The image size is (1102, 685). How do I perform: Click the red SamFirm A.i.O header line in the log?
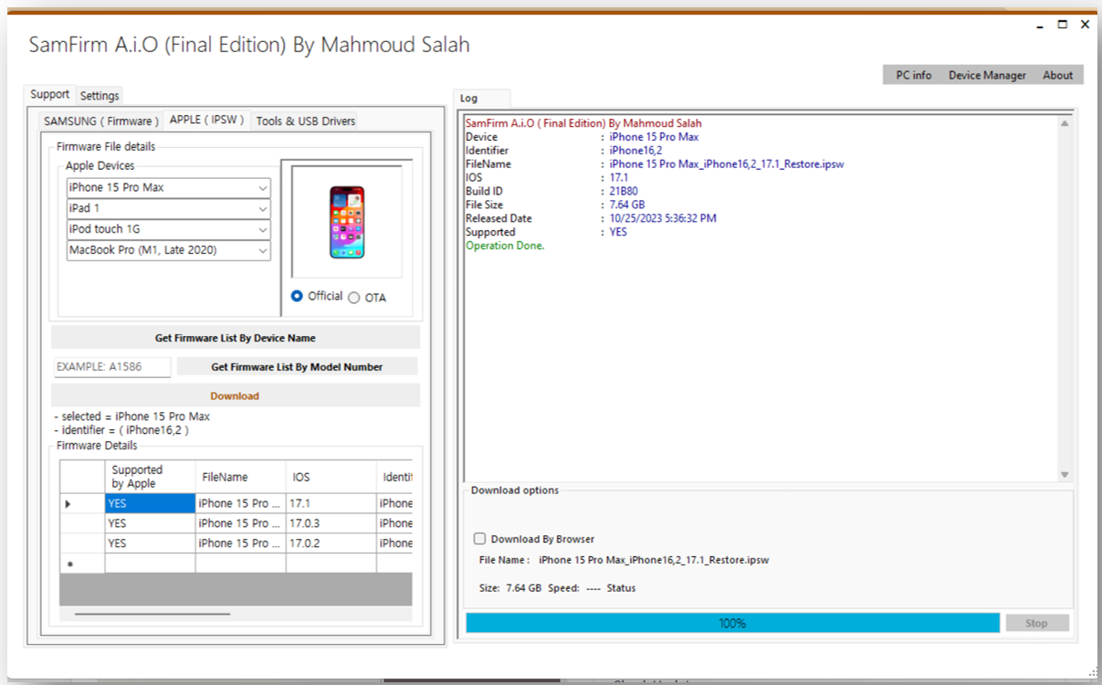(x=583, y=123)
